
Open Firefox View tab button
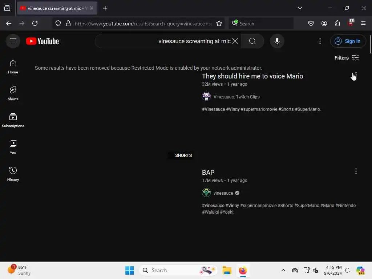pos(7,8)
